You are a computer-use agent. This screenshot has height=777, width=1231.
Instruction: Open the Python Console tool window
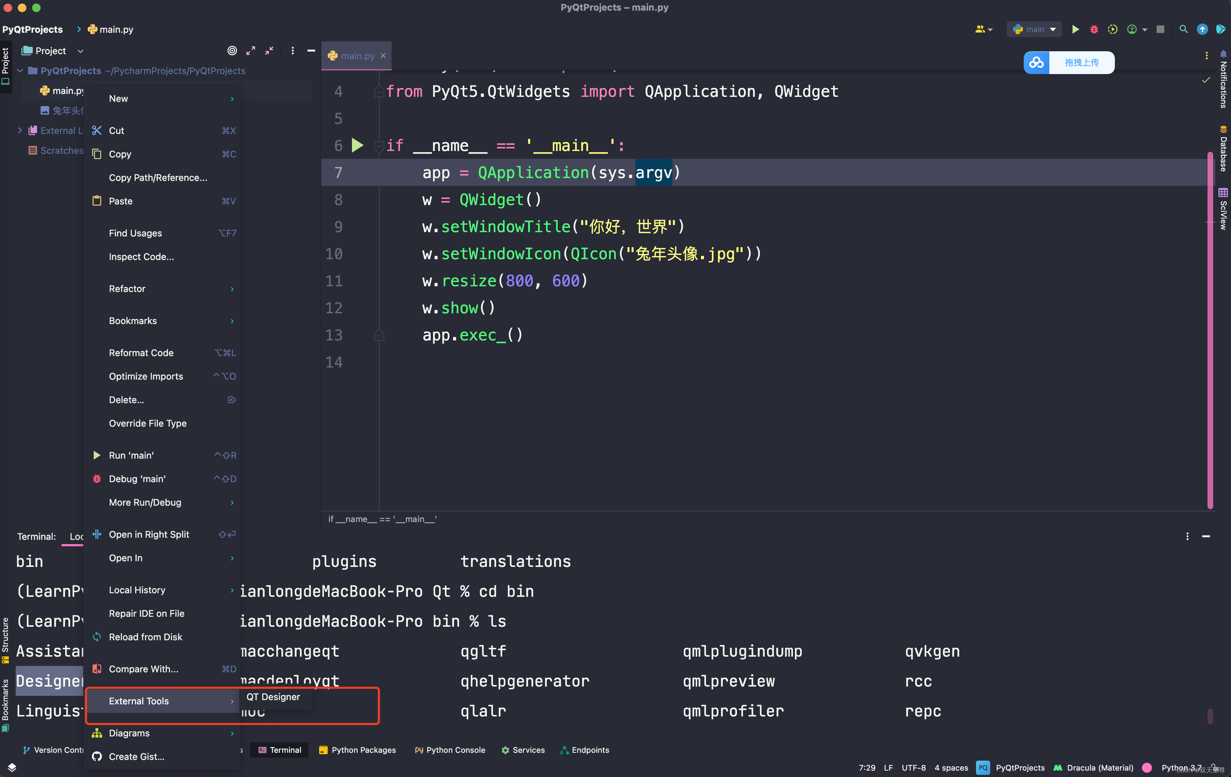(450, 750)
